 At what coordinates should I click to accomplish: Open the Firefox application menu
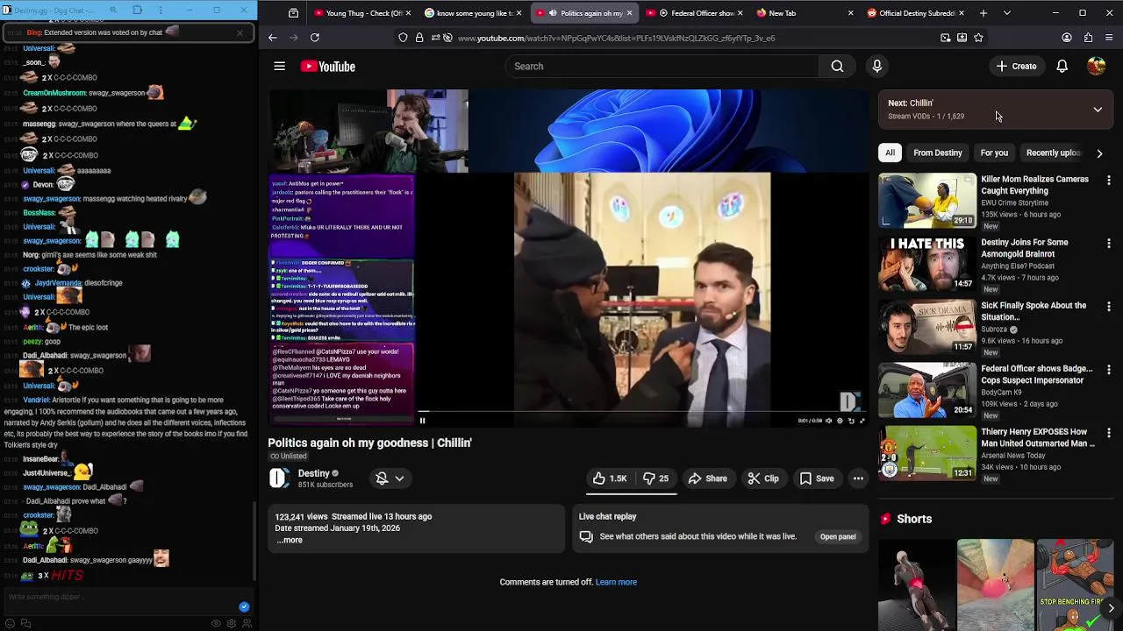click(x=1109, y=38)
